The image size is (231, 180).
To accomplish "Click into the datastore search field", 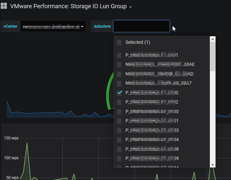I will coord(142,26).
